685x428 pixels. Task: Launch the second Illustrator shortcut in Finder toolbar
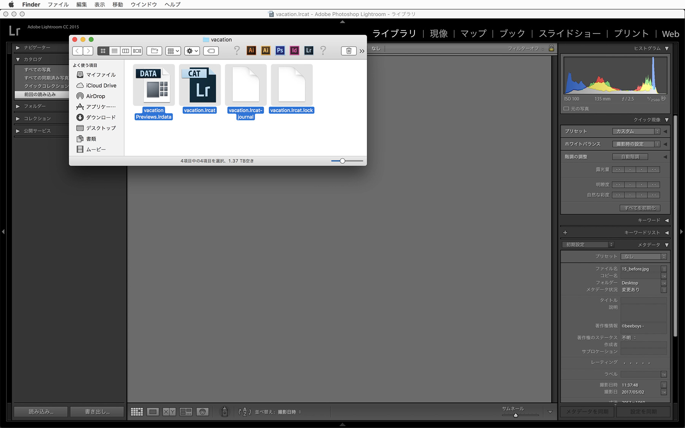266,50
